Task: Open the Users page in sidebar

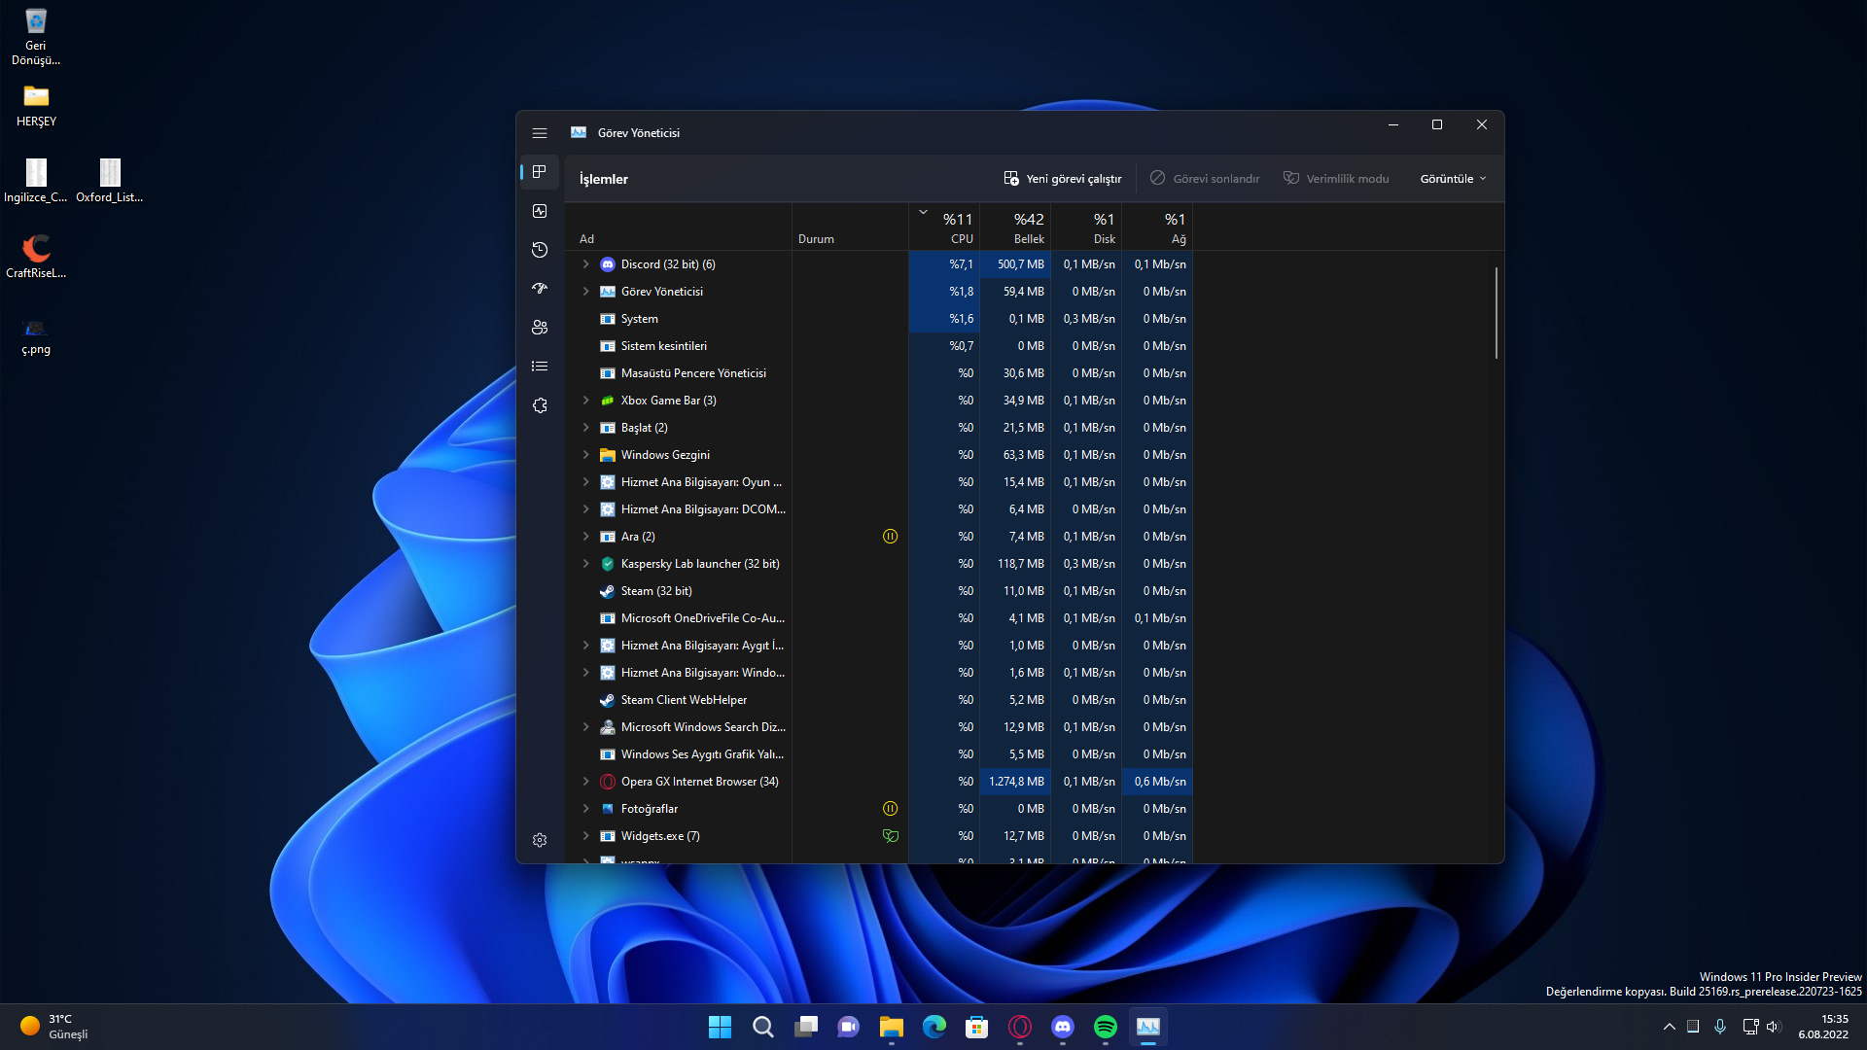Action: pyautogui.click(x=540, y=328)
